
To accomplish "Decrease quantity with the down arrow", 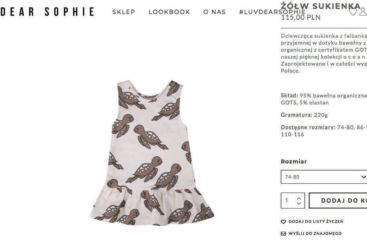I will point(299,203).
